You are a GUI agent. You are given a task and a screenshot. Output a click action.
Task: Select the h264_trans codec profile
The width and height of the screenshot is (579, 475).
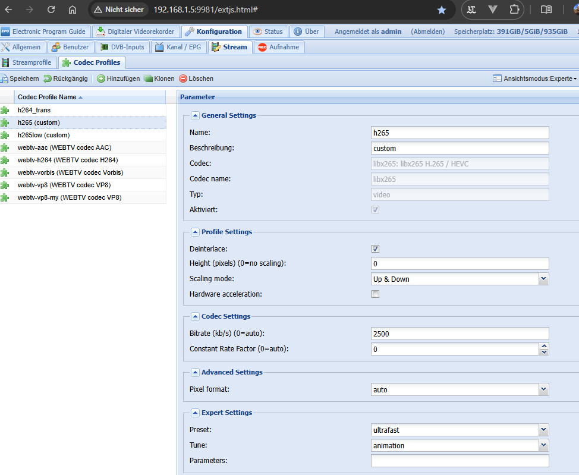pos(34,110)
